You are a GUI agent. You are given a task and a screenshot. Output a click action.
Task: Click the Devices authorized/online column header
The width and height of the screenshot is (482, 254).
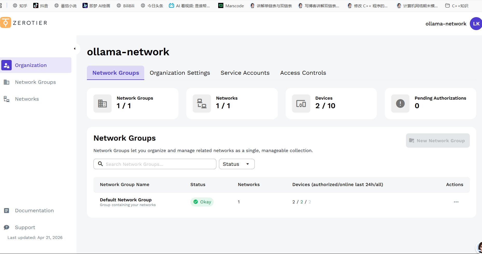click(x=338, y=184)
